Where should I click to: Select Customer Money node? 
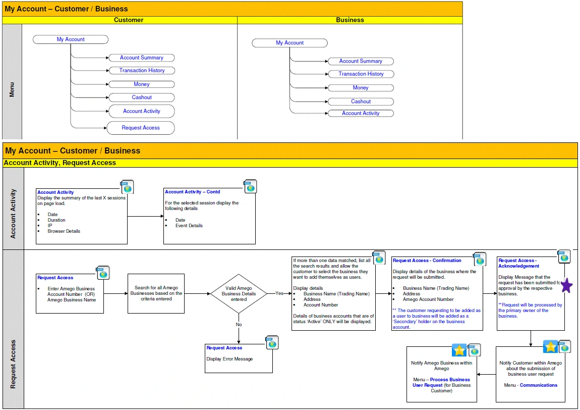(142, 84)
